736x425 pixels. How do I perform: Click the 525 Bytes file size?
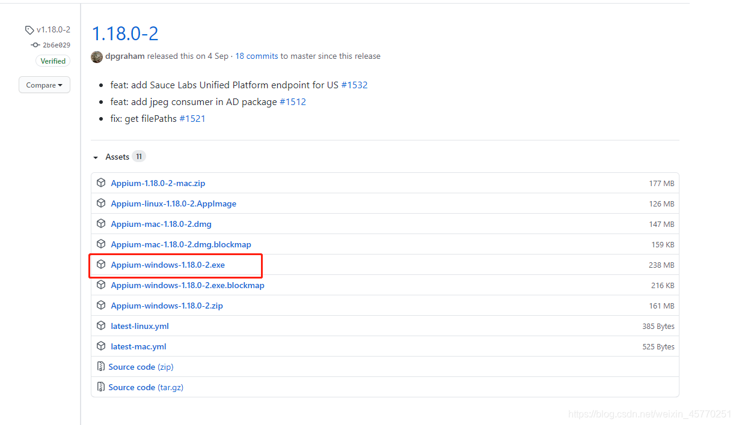point(658,346)
